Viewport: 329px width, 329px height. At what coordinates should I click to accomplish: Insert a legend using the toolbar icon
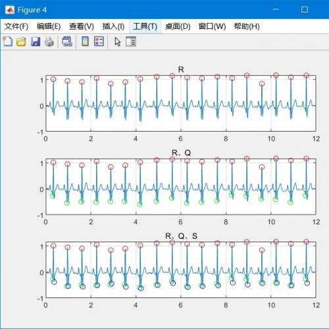(99, 41)
